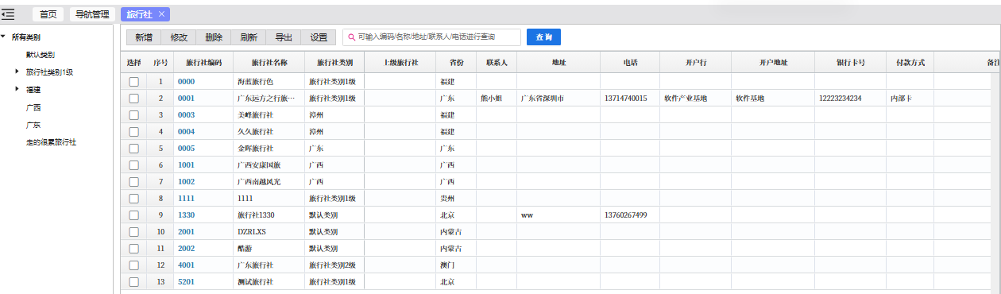Image resolution: width=1001 pixels, height=294 pixels.
Task: Click the blue 查询 button
Action: 544,37
